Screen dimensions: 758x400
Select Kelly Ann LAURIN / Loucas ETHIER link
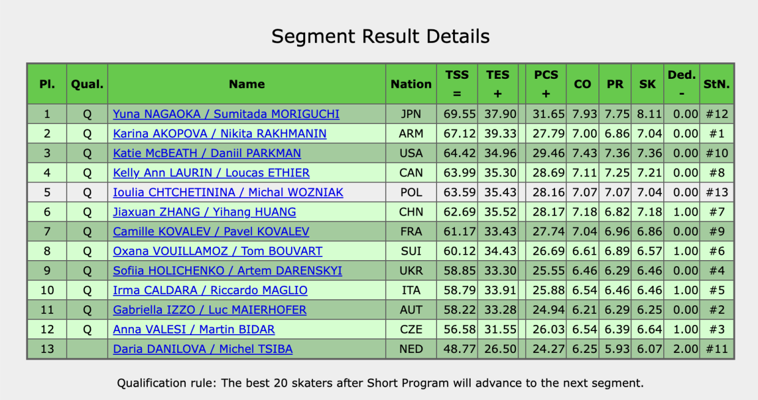(x=211, y=173)
